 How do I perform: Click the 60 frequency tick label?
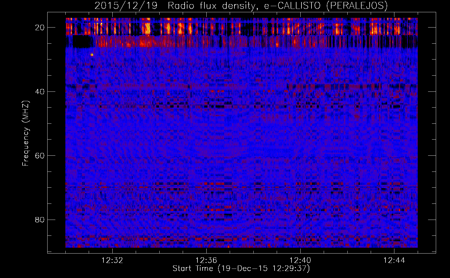click(40, 155)
